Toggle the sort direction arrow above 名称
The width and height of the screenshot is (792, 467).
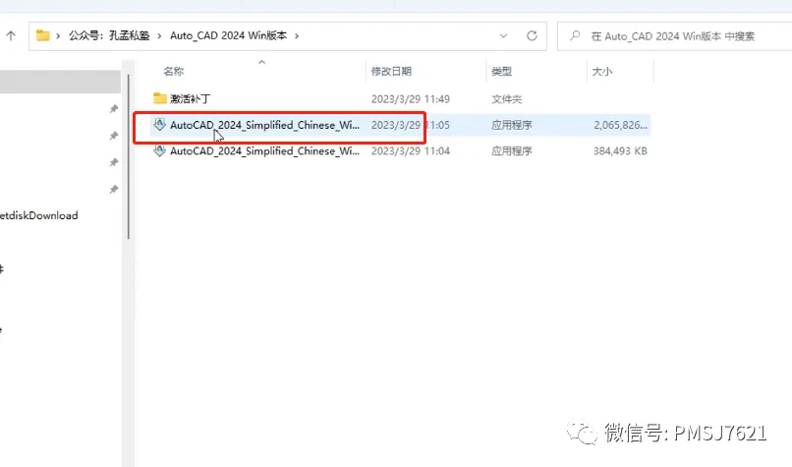(x=261, y=62)
